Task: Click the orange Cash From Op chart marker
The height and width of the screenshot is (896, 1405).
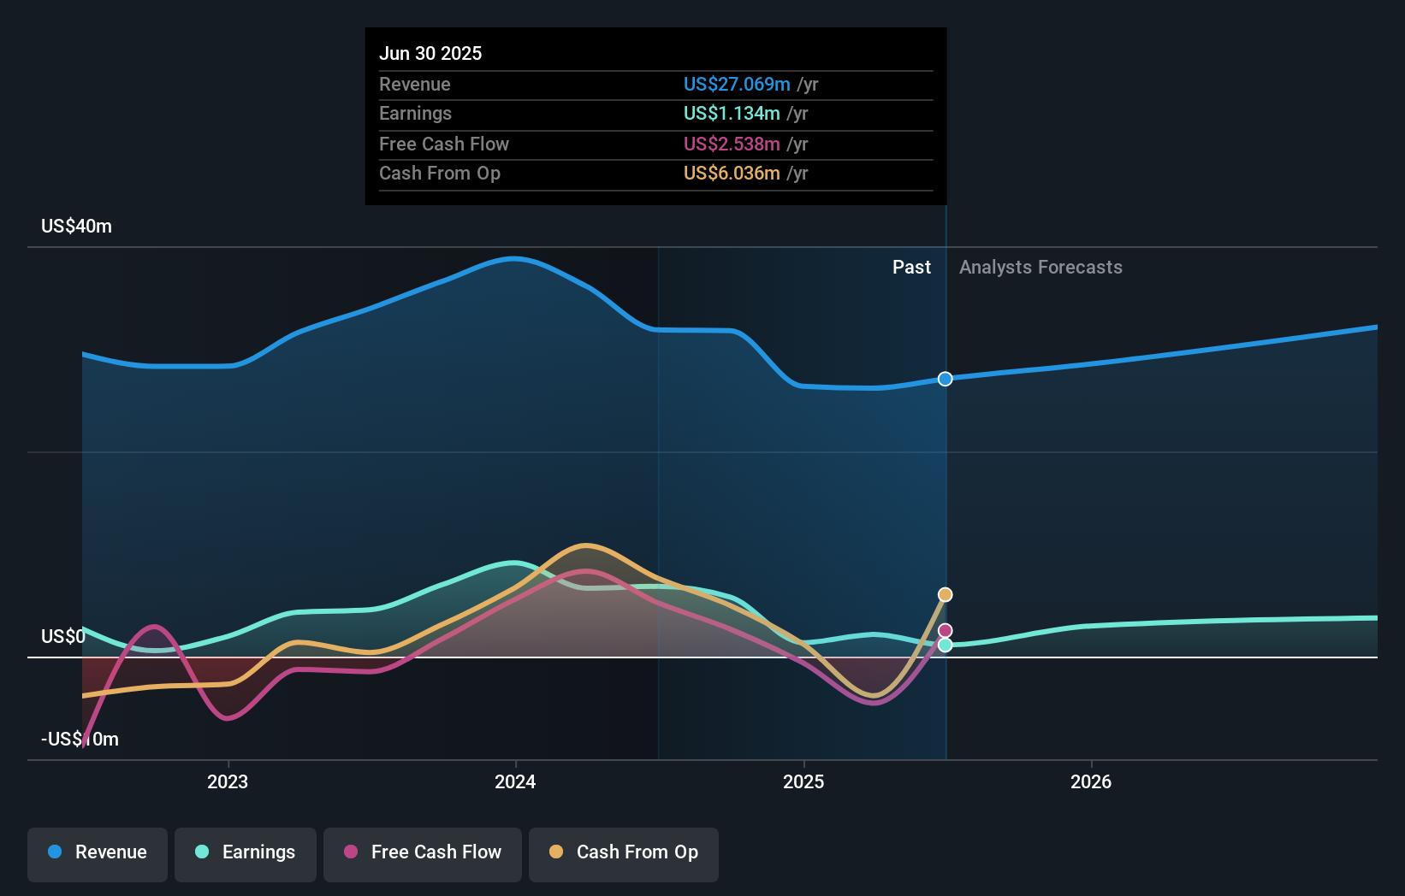Action: point(945,593)
